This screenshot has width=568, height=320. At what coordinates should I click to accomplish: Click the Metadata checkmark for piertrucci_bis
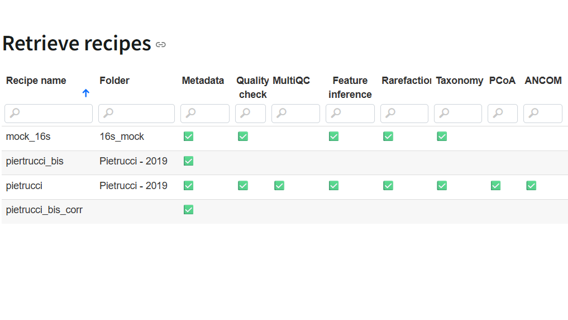coord(188,161)
